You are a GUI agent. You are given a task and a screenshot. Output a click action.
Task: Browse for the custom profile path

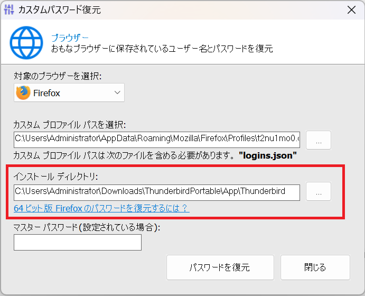(319, 140)
